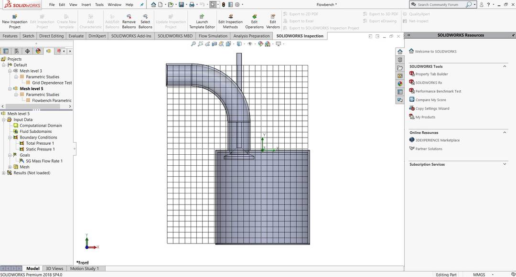Expand the Mesh node in the analysis tree
The width and height of the screenshot is (516, 277).
(10, 167)
